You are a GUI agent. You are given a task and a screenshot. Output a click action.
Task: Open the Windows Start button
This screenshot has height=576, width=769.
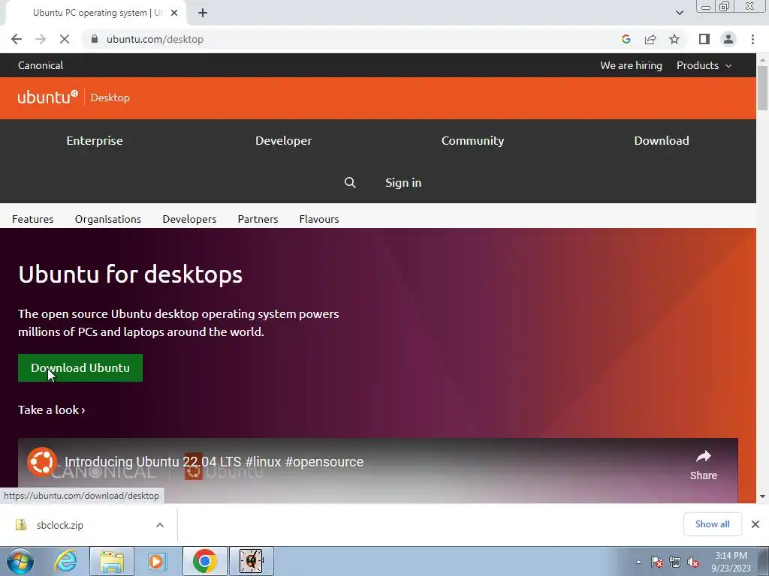[x=20, y=561]
